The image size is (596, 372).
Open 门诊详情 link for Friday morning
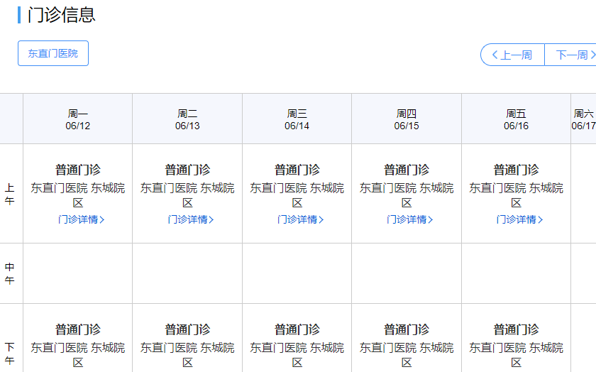[519, 219]
